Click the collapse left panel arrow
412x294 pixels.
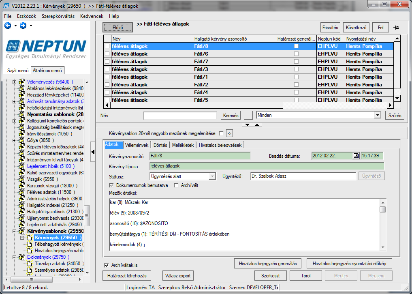point(93,152)
